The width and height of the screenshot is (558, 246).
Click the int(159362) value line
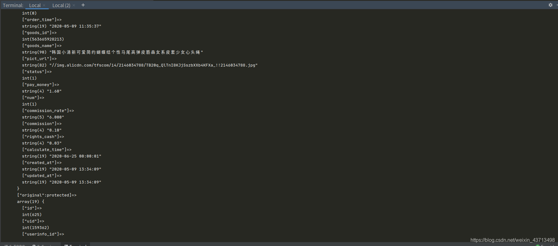[36, 228]
